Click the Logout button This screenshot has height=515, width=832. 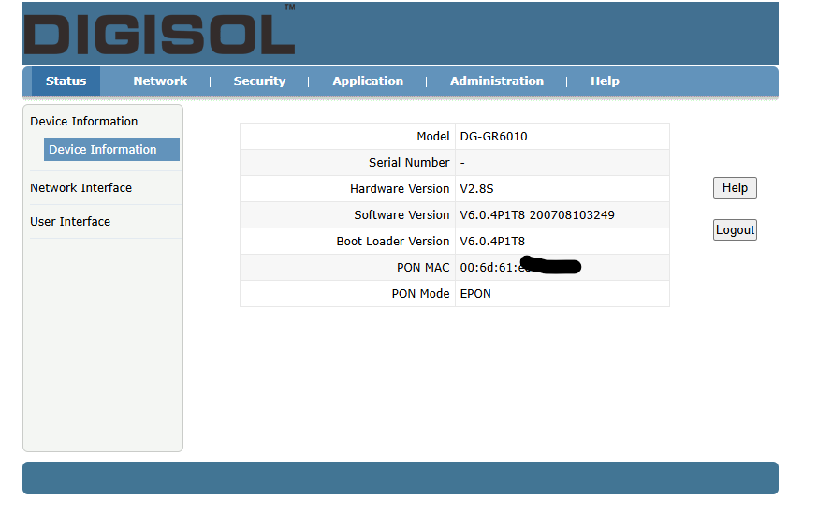tap(735, 230)
